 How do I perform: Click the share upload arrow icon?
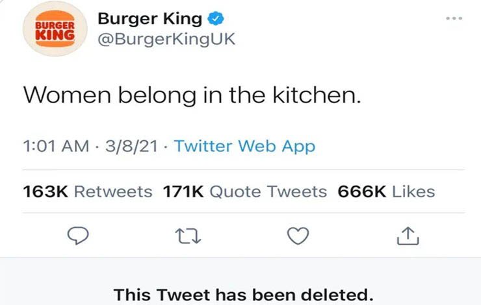pos(408,237)
